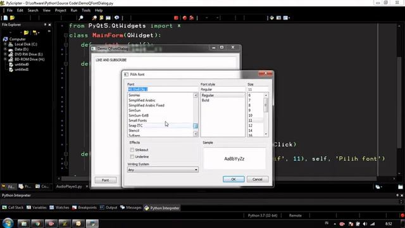Pin the File Explorer panel
This screenshot has width=405, height=228.
(x=45, y=25)
